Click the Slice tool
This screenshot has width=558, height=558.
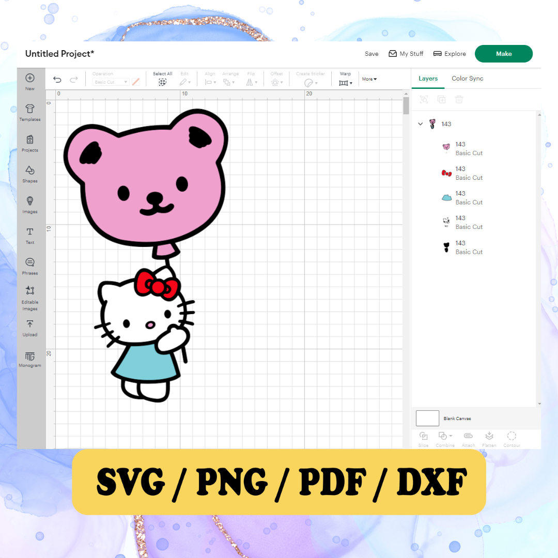coord(424,439)
